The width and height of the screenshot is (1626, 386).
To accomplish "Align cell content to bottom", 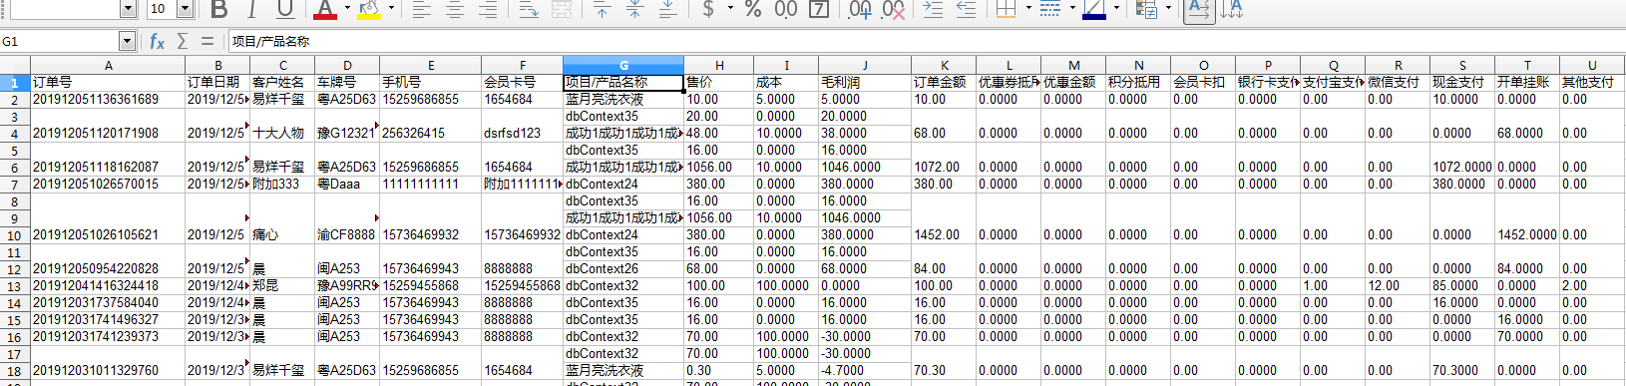I will pyautogui.click(x=667, y=10).
